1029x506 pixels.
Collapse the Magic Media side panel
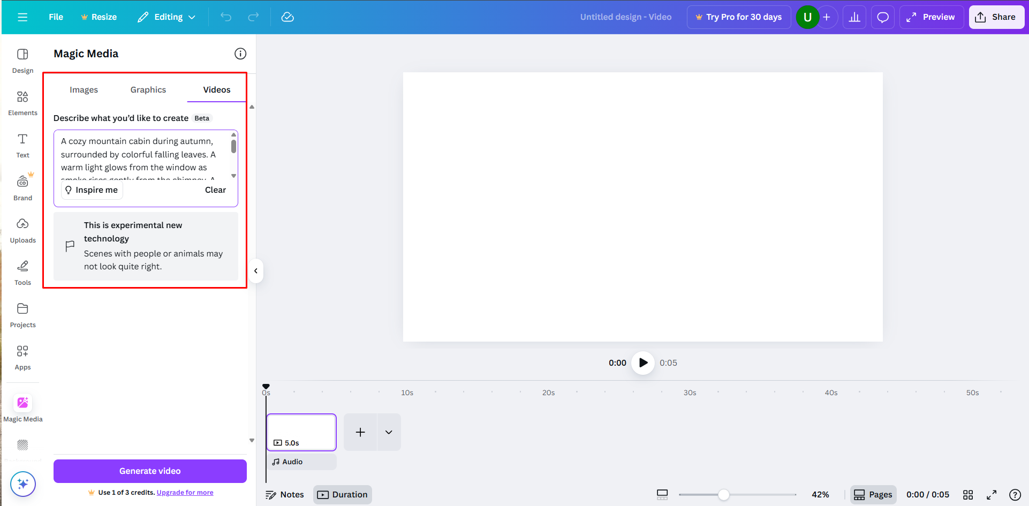(x=256, y=271)
